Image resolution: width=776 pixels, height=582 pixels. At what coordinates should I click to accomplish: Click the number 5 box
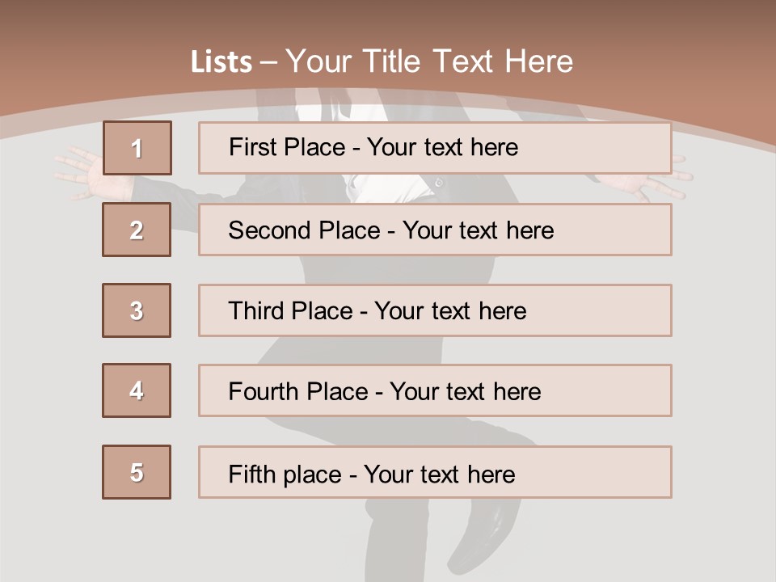137,472
